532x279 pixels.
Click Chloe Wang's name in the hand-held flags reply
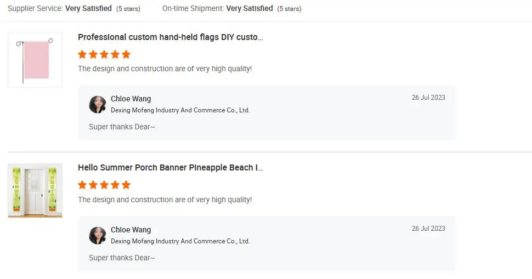pos(131,99)
